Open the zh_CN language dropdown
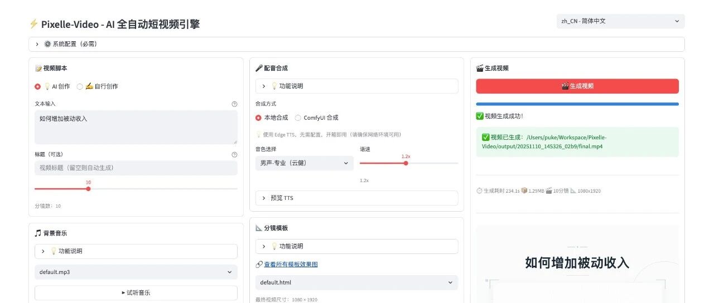Image resolution: width=714 pixels, height=303 pixels. [x=620, y=21]
